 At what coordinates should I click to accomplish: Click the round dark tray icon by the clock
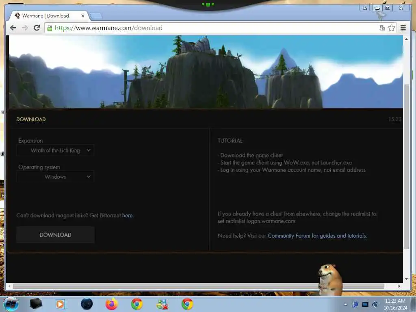pos(375,304)
